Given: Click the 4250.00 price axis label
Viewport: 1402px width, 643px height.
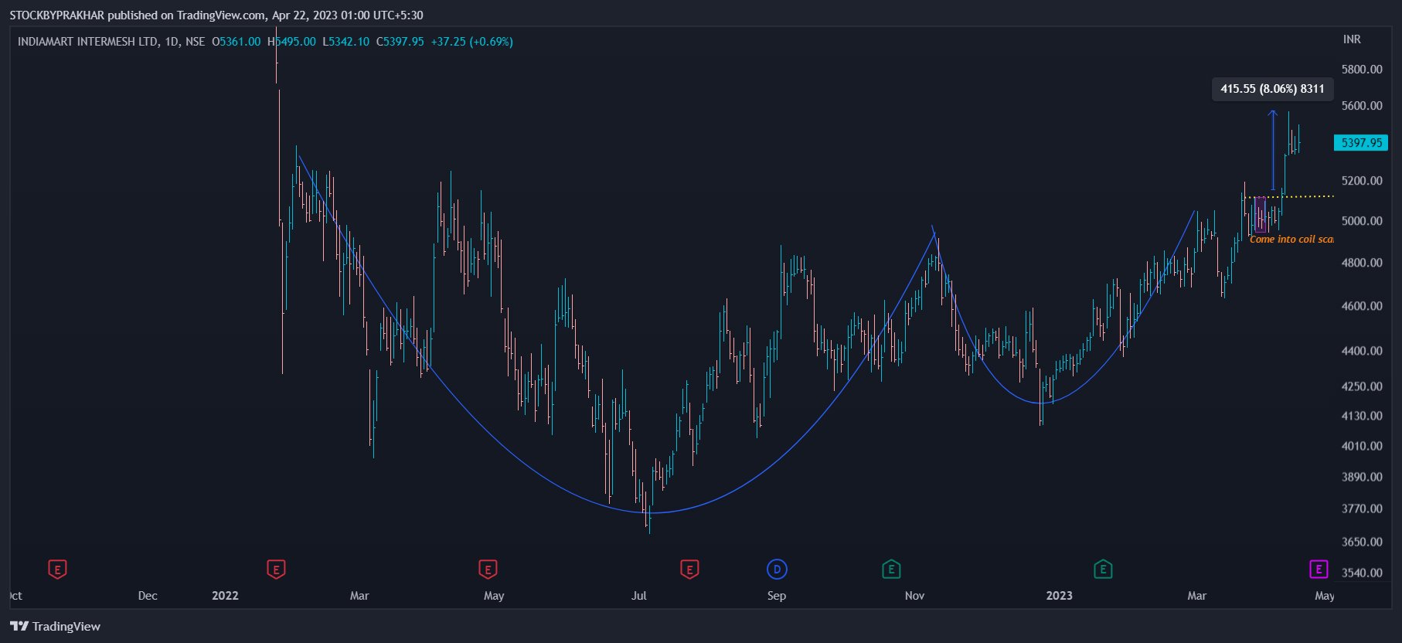Looking at the screenshot, I should tap(1362, 386).
